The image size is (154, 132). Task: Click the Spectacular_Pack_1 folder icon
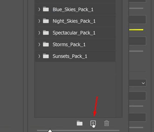click(46, 33)
